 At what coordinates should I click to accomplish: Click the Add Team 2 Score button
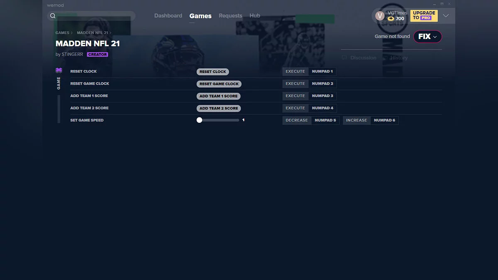[x=219, y=108]
